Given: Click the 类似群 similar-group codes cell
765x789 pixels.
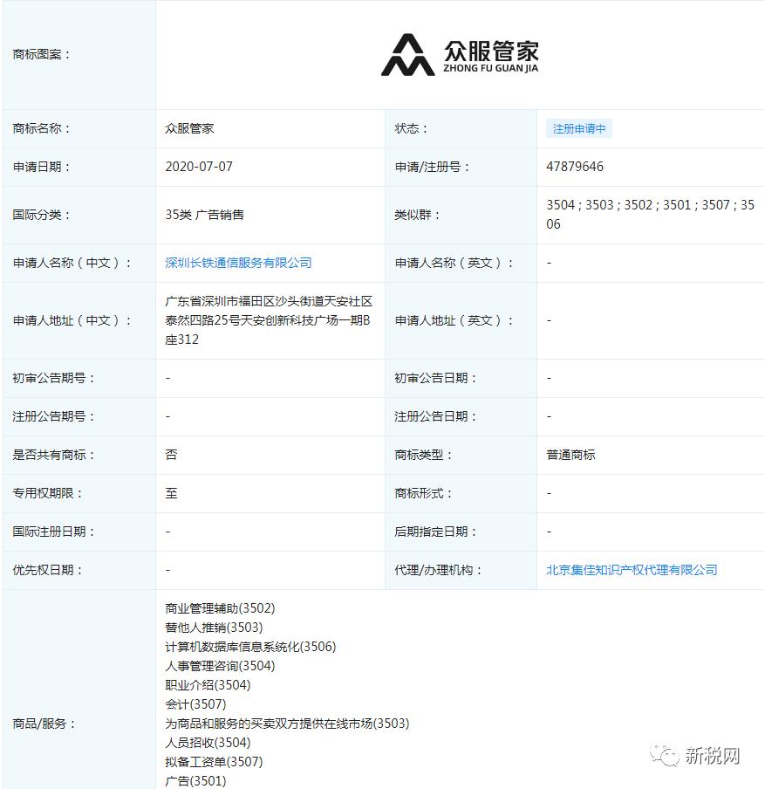Looking at the screenshot, I should click(x=650, y=214).
